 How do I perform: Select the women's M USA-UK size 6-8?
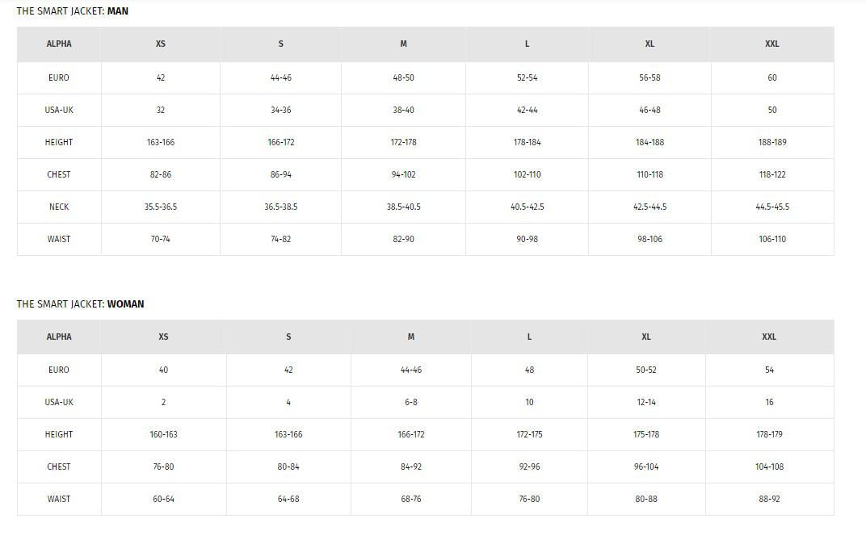[x=410, y=403]
